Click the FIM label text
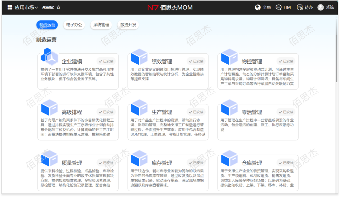Viewport: 340px width, 197px height. tap(287, 7)
